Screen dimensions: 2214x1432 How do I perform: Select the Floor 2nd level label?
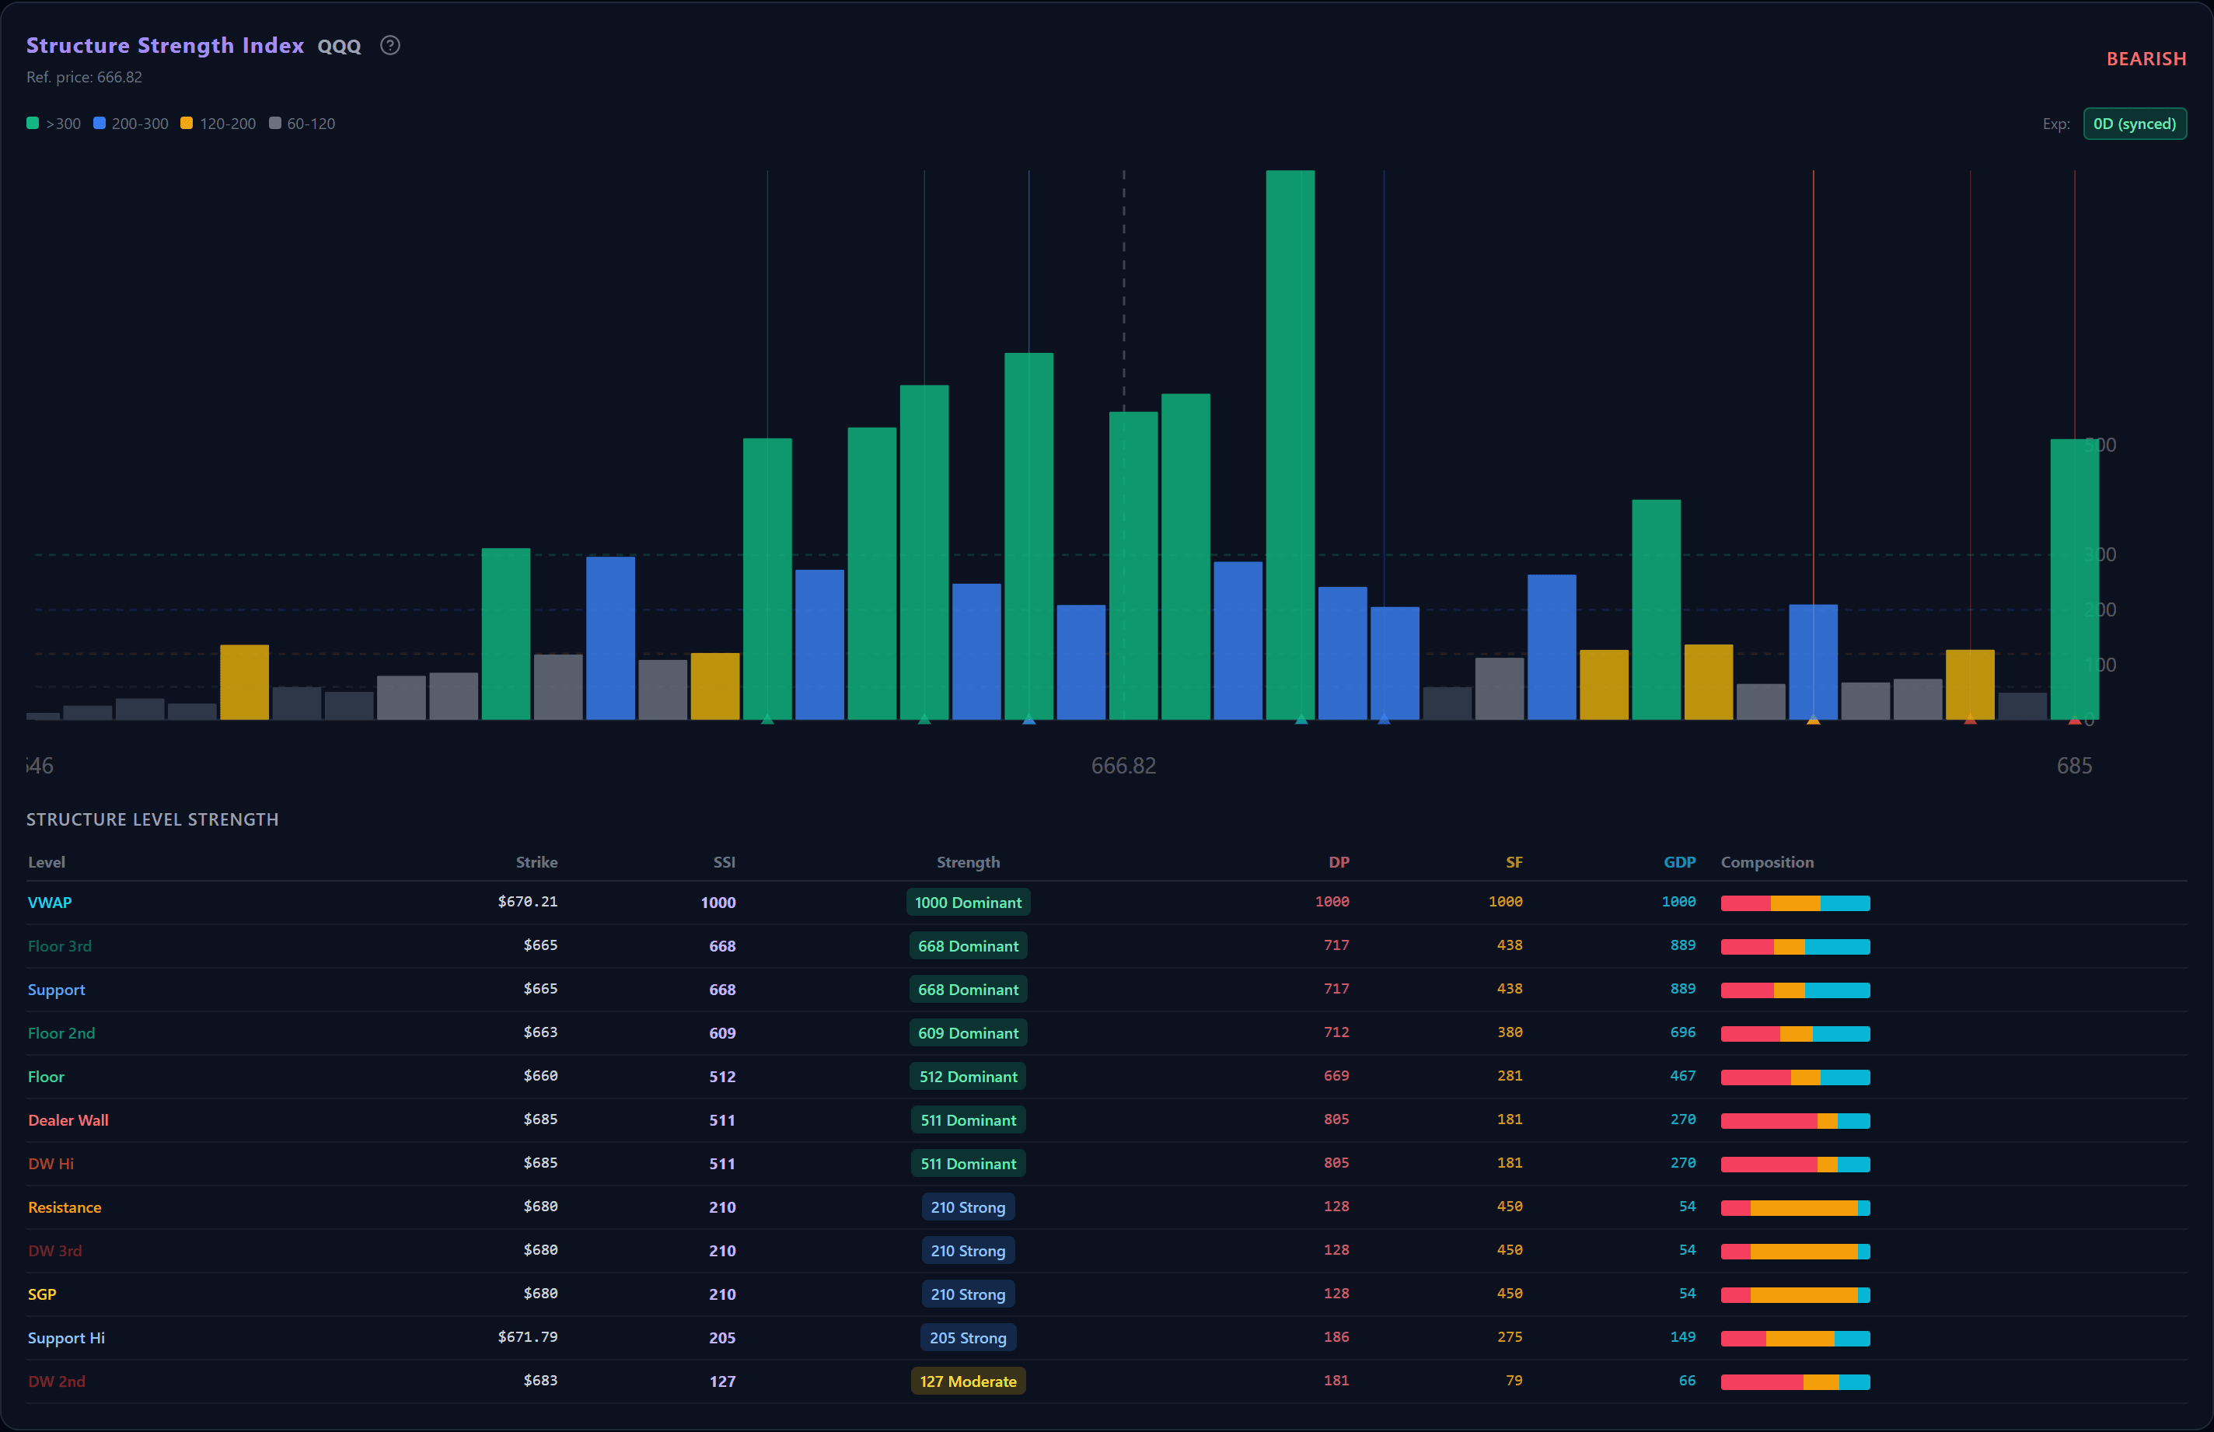(61, 1033)
